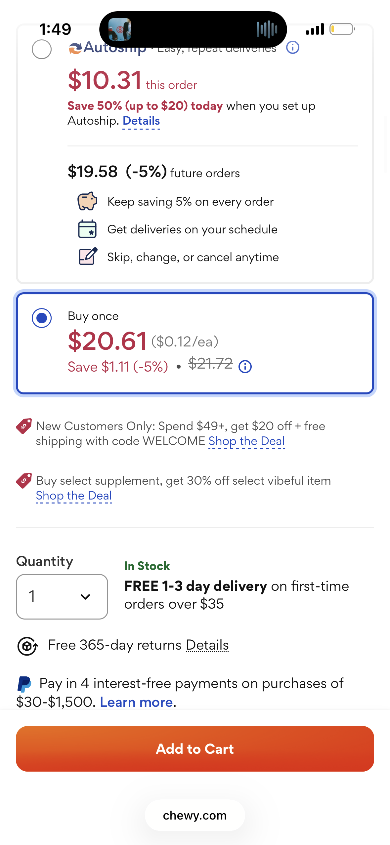
Task: Tap audio waveform in Dynamic Island
Action: click(x=267, y=29)
